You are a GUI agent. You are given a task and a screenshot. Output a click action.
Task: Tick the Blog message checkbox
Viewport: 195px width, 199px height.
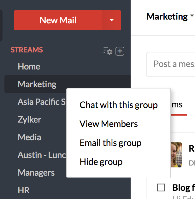coord(161,188)
